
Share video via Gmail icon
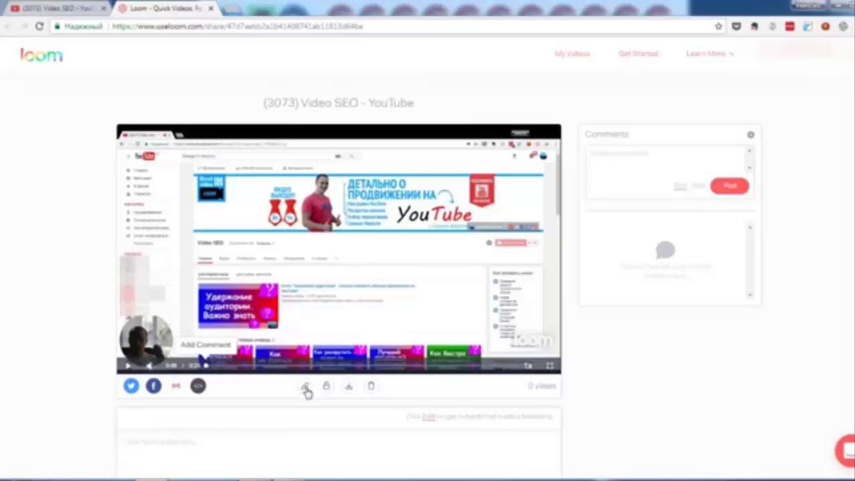tap(176, 385)
